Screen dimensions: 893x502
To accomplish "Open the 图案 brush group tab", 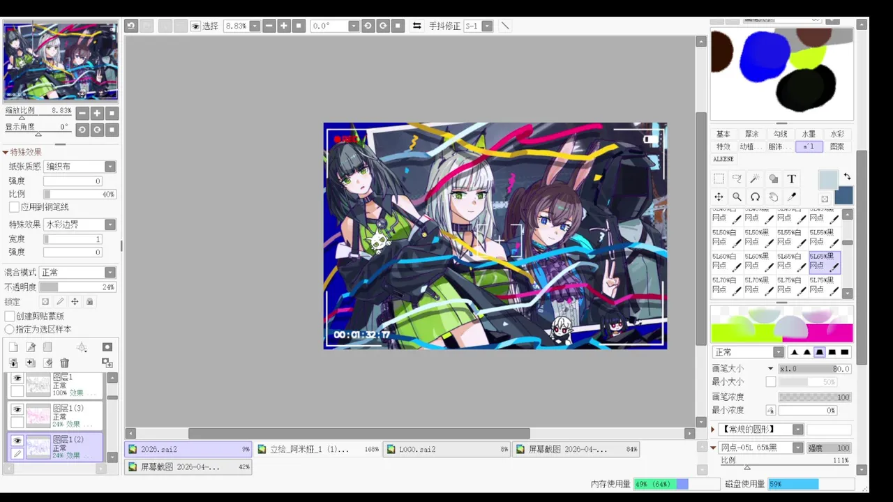I will click(837, 146).
